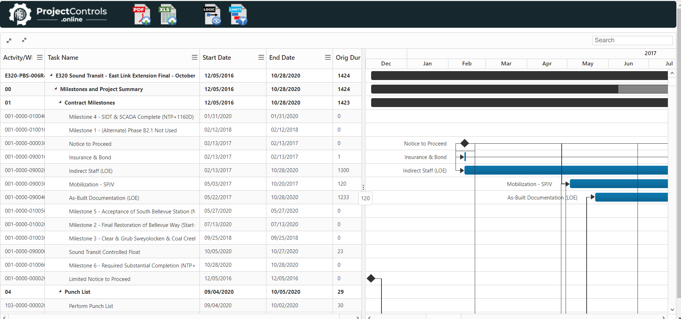Select Sound Transit Controlled Float row
Image resolution: width=681 pixels, height=319 pixels.
[181, 251]
